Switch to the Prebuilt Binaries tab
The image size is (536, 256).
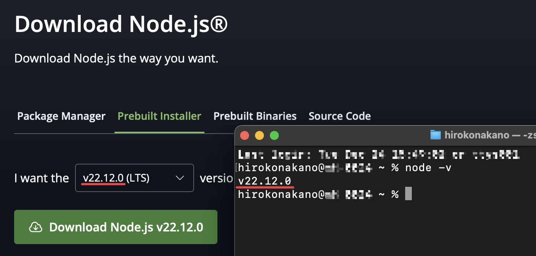255,116
